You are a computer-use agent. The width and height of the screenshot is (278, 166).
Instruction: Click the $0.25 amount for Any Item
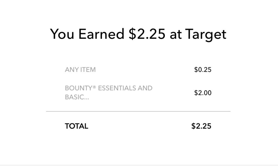203,70
